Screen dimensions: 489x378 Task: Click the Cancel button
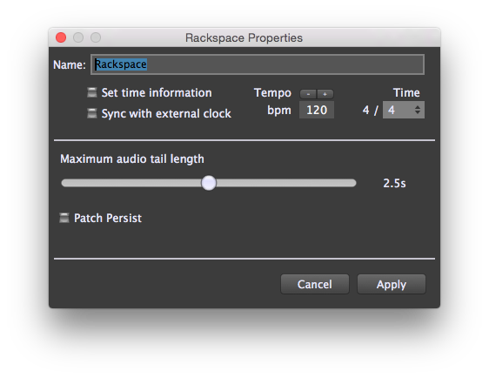[315, 284]
